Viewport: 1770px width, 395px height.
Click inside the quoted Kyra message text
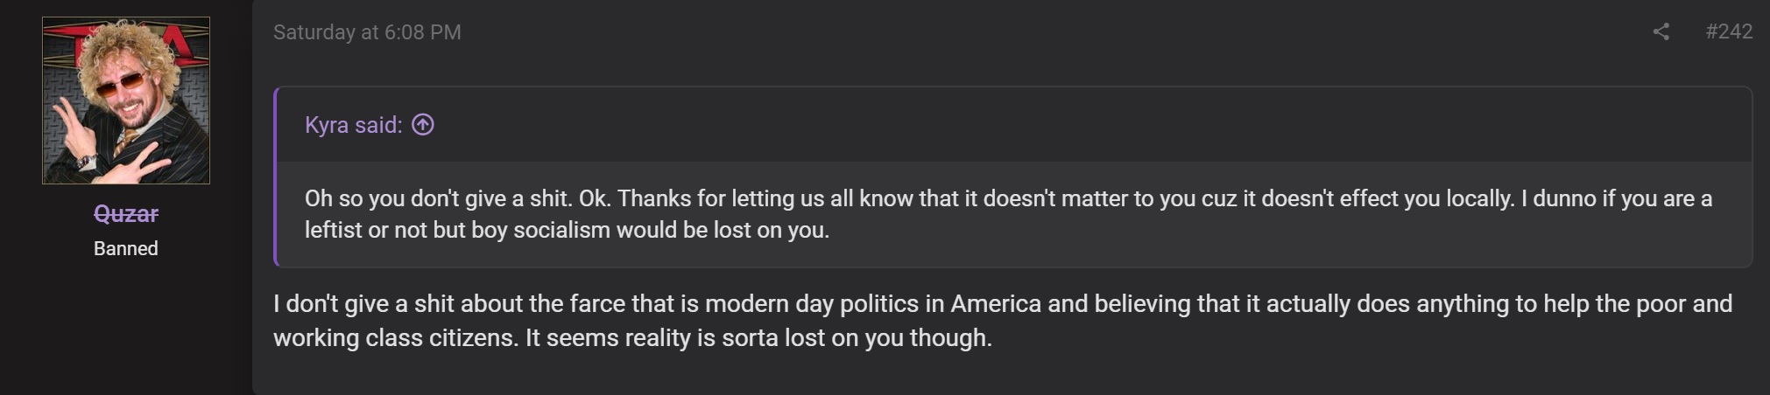pos(1008,214)
